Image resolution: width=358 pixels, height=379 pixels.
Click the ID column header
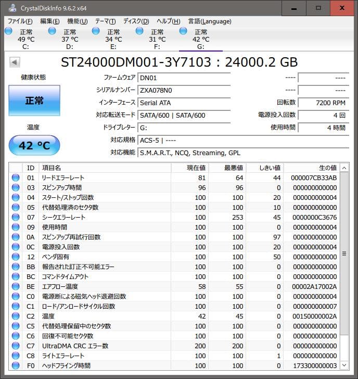point(31,168)
